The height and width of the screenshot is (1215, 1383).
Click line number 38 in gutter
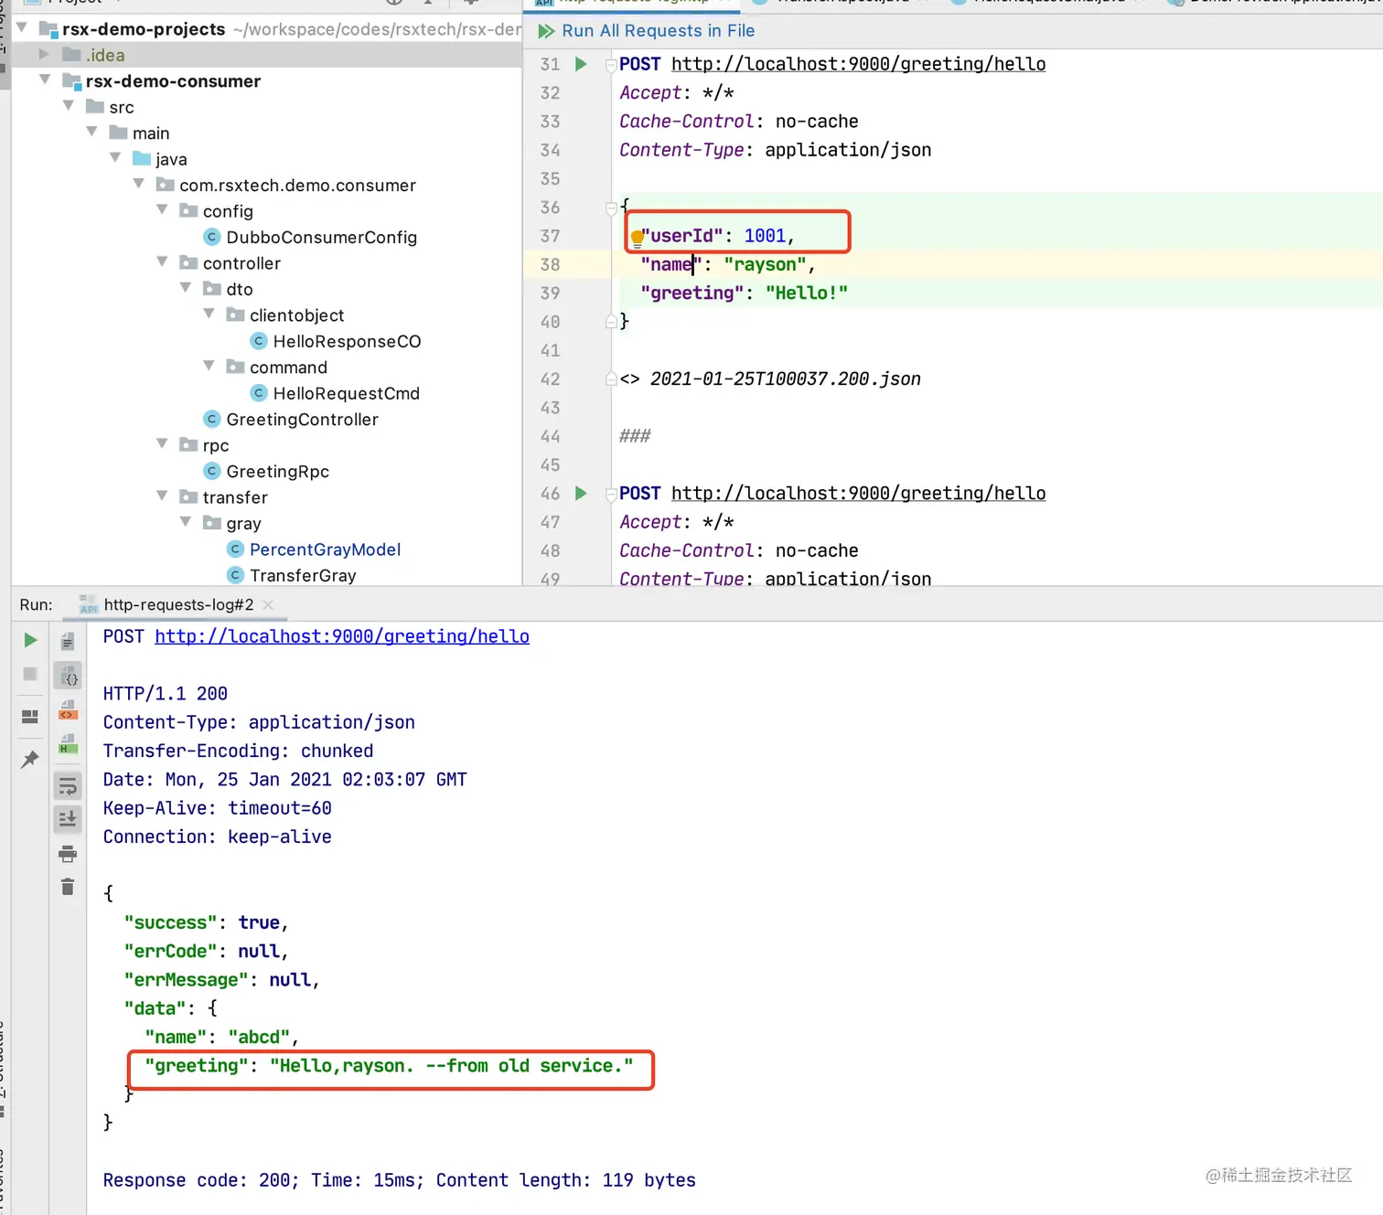[550, 265]
